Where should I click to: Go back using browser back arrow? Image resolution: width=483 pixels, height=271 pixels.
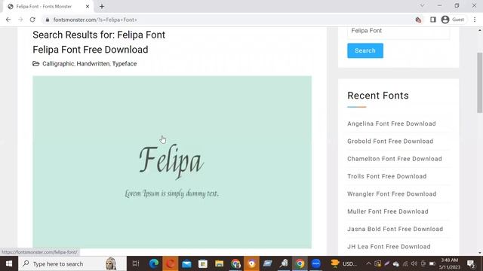pyautogui.click(x=8, y=20)
